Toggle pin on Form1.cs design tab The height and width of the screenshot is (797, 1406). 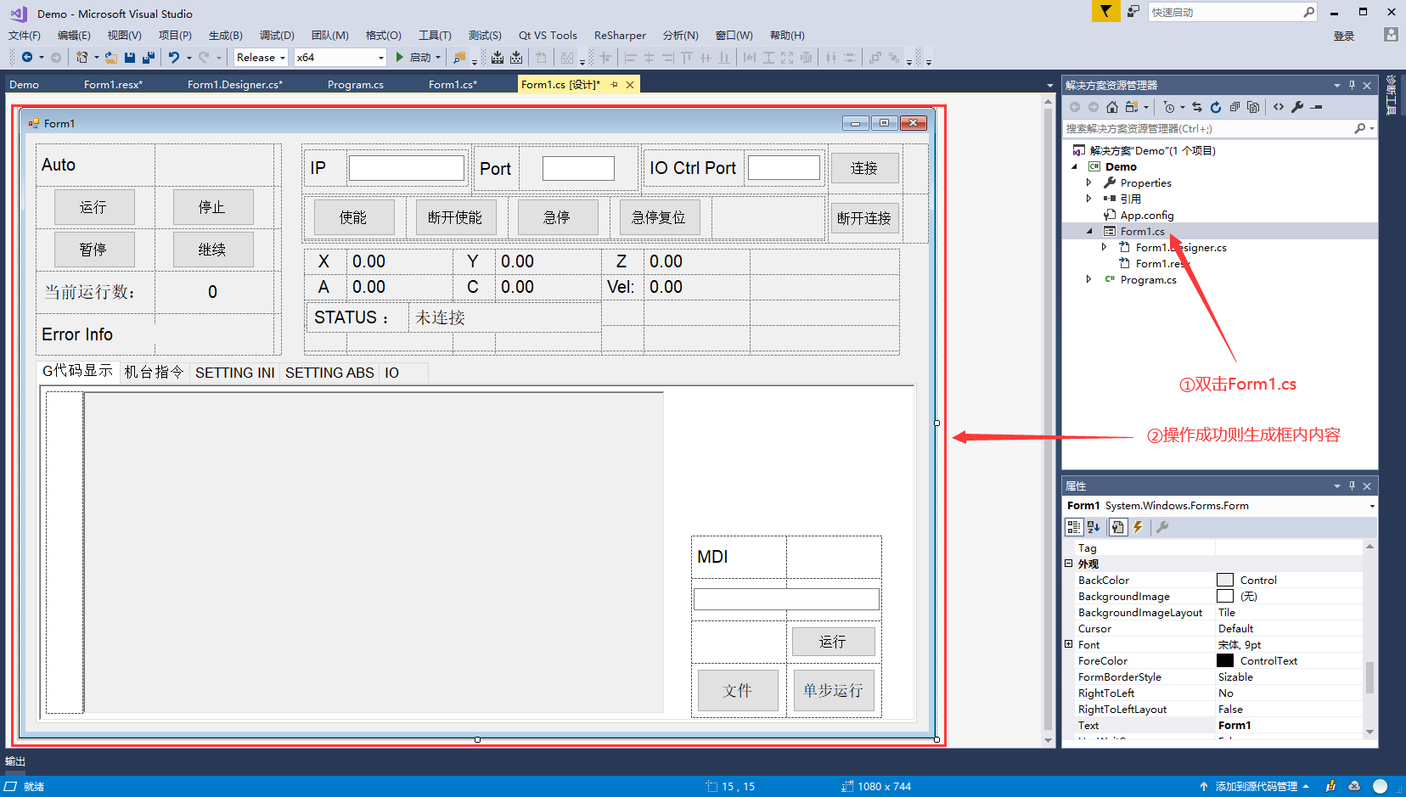pyautogui.click(x=614, y=85)
